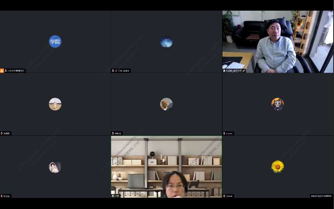Select the bride in white veil avatar

pyautogui.click(x=55, y=167)
